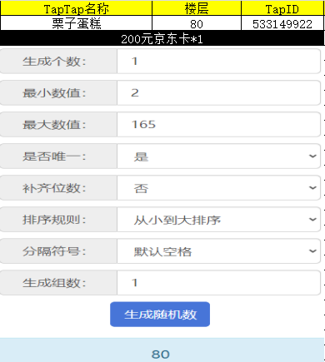Select the TapID header cell
The width and height of the screenshot is (325, 362).
click(x=282, y=8)
